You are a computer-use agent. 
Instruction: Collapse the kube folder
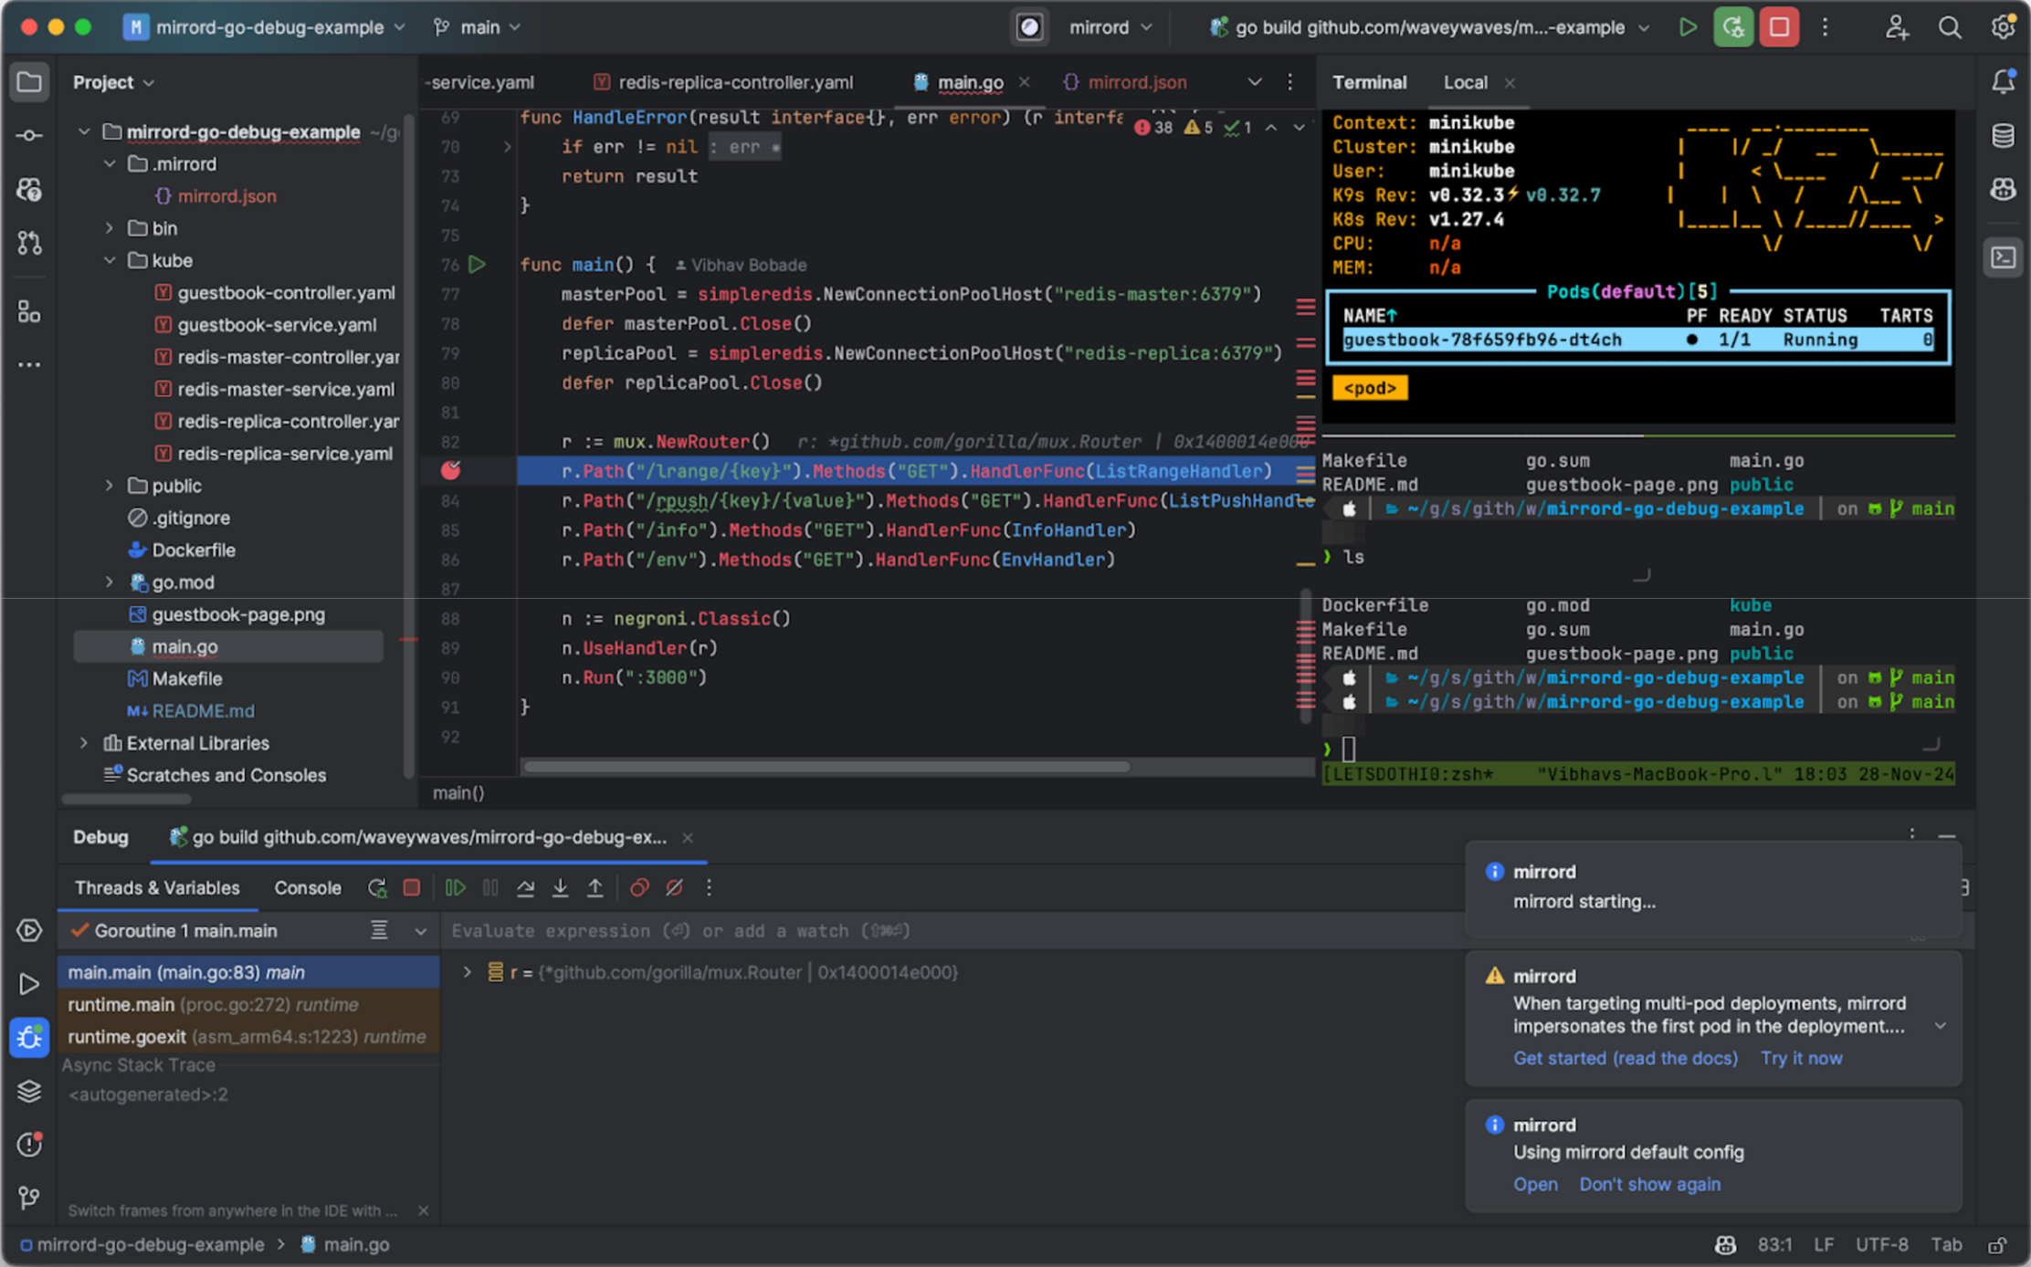tap(110, 260)
